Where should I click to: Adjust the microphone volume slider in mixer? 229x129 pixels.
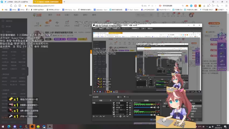(143, 107)
